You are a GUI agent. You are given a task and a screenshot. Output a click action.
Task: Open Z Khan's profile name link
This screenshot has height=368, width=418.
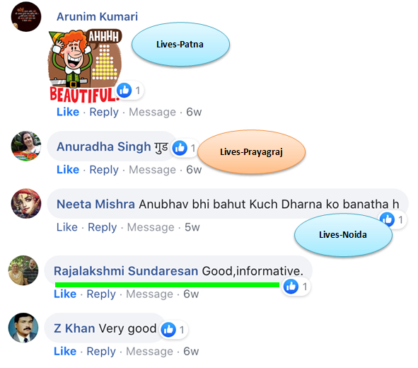tap(74, 328)
